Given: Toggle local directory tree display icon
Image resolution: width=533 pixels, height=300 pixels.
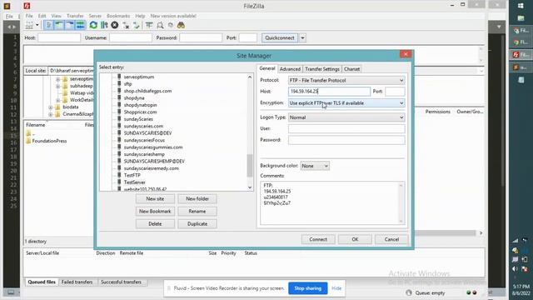Looking at the screenshot, I should coord(59,25).
